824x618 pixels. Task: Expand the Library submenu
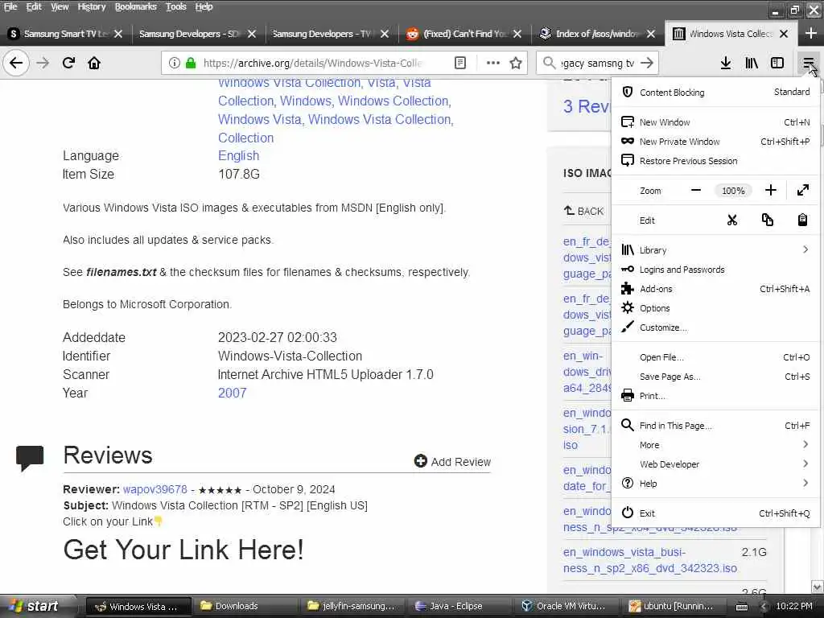coord(715,250)
